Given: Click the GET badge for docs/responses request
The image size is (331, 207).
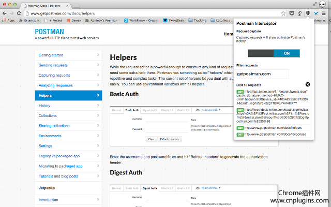Looking at the screenshot, I should tap(240, 135).
